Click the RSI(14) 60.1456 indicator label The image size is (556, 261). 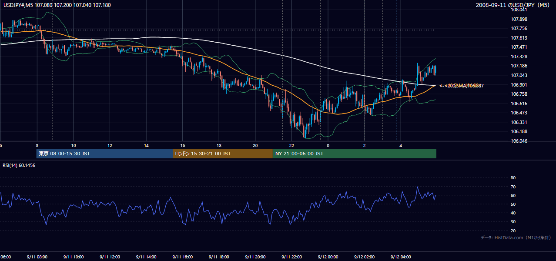19,165
